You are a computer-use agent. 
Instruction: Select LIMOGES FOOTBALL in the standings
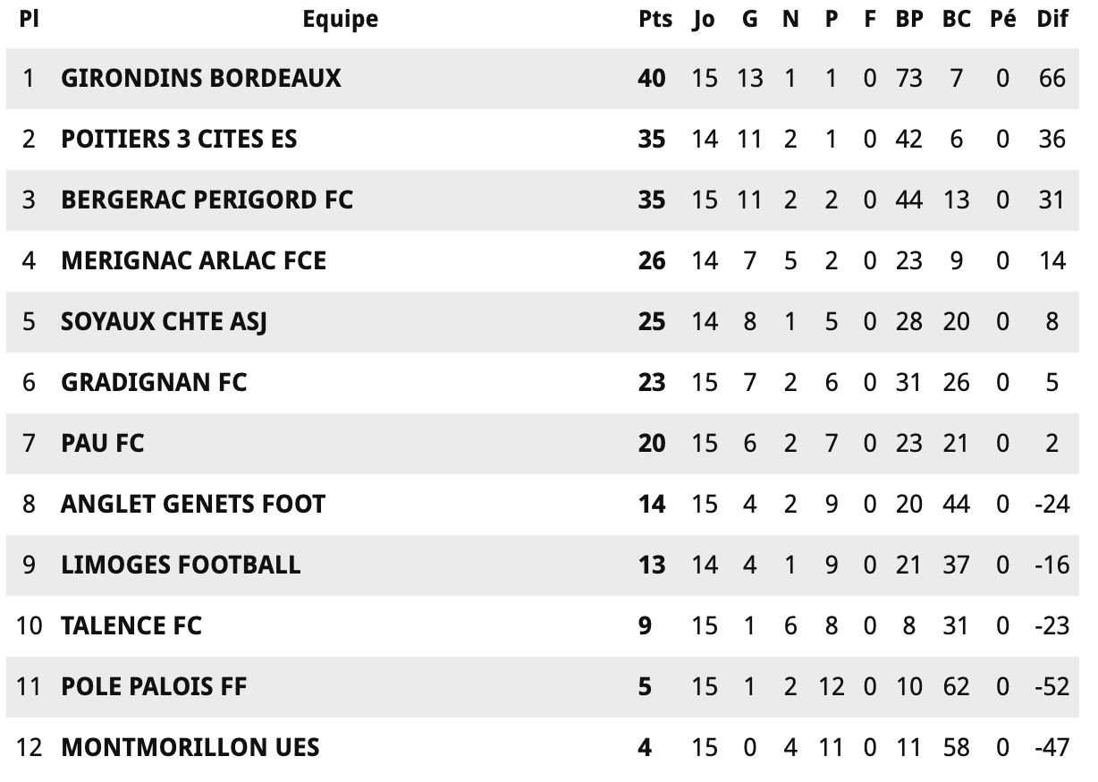(x=181, y=565)
